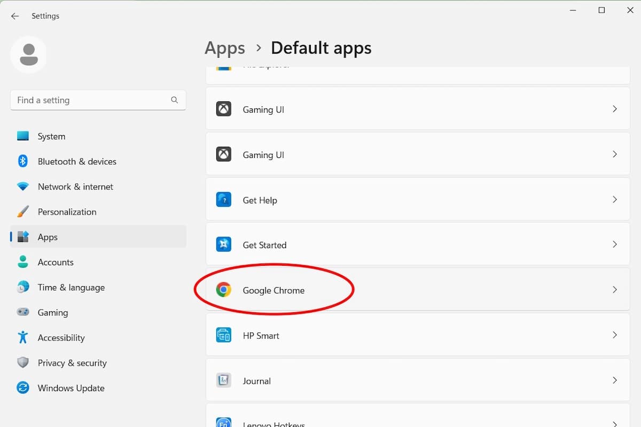Expand the Get Help row chevron

(615, 200)
